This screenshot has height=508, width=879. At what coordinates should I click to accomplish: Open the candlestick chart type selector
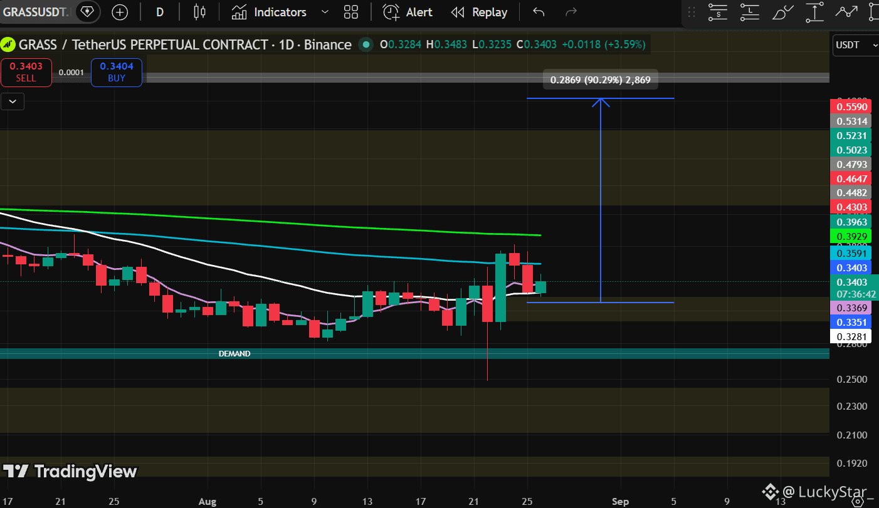[199, 12]
